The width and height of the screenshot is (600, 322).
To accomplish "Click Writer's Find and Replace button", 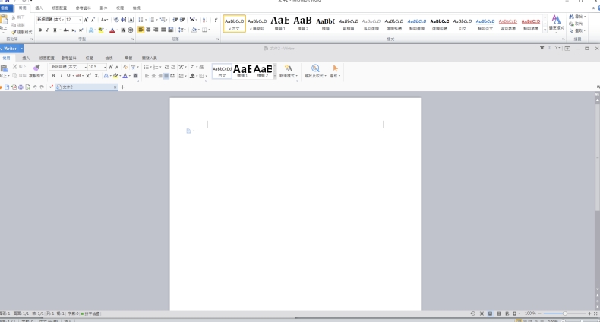I will click(315, 71).
